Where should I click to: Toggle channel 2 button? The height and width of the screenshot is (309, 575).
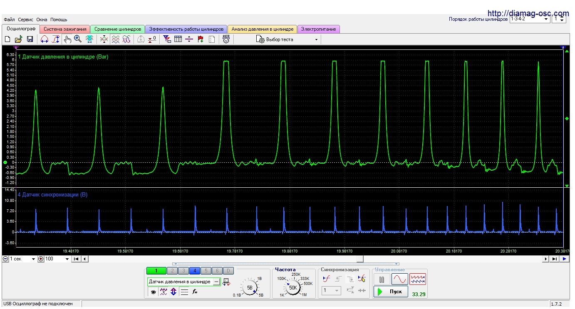coord(172,271)
